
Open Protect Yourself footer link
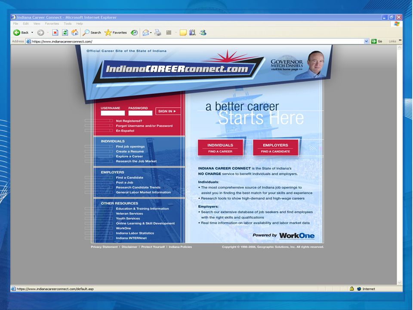click(153, 247)
